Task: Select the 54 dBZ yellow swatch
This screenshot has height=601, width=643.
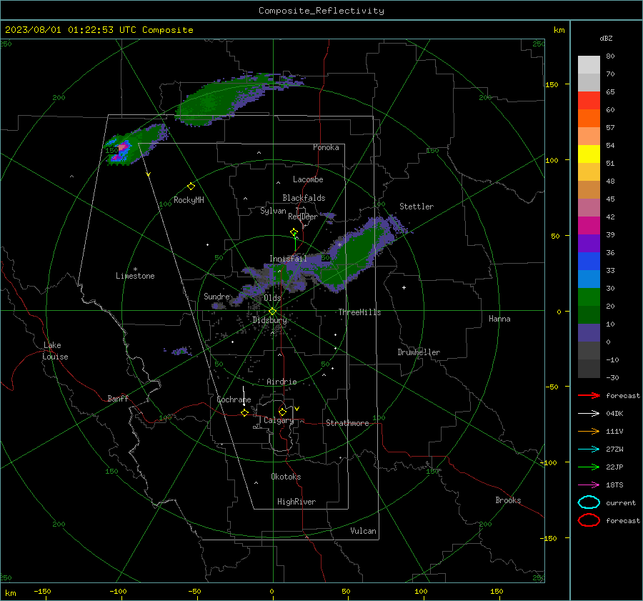Action: click(589, 154)
